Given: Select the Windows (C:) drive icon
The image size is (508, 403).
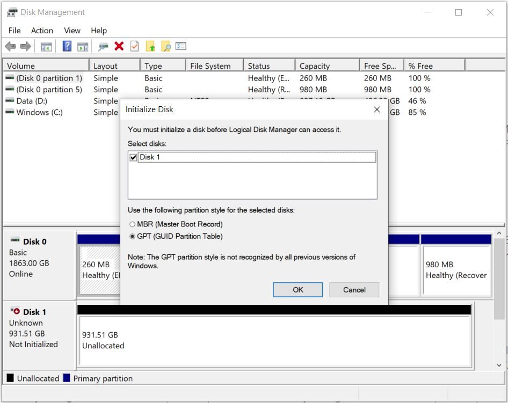Looking at the screenshot, I should tap(9, 112).
